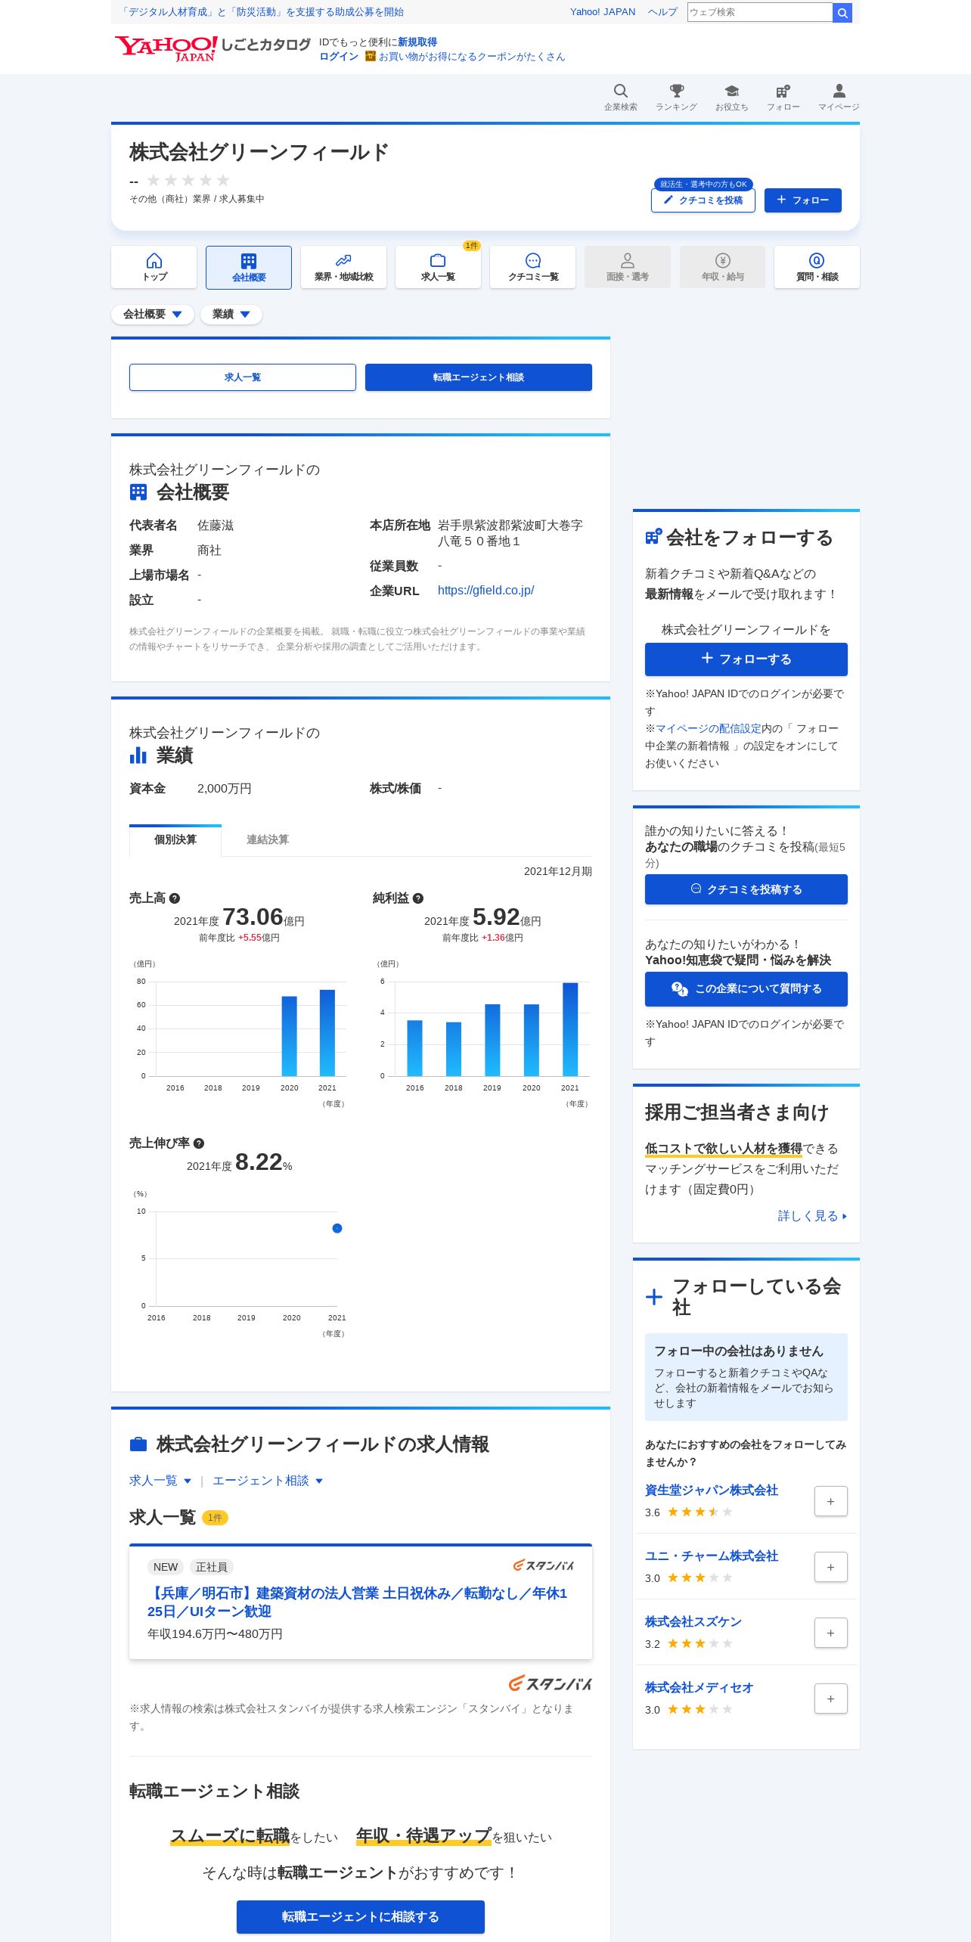The image size is (971, 1942).
Task: Click この企業について質問する button
Action: 746,989
